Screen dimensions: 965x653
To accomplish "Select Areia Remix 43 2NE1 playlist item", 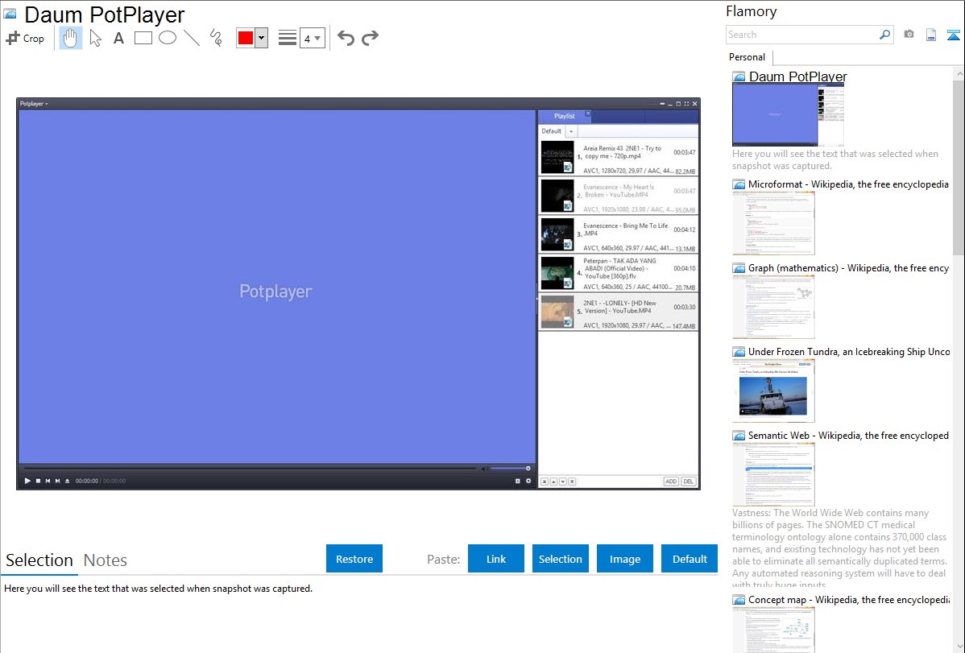I will pos(619,158).
